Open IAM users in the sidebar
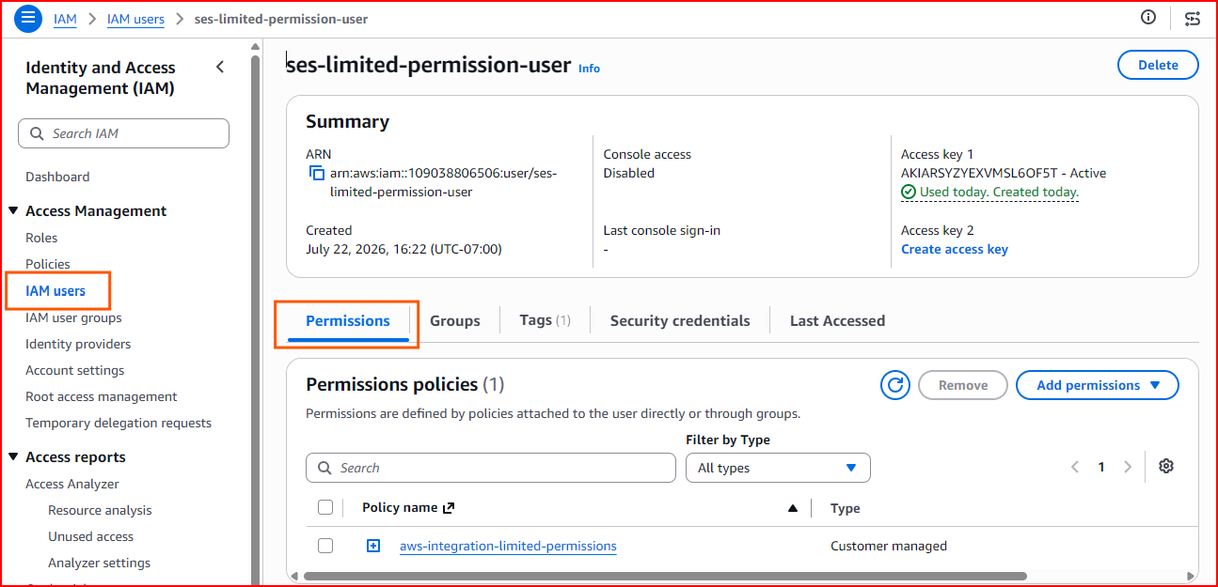1218x587 pixels. coord(55,291)
